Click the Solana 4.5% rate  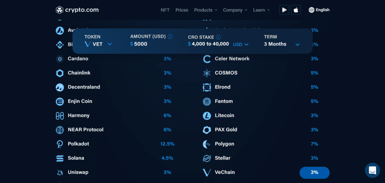point(167,158)
